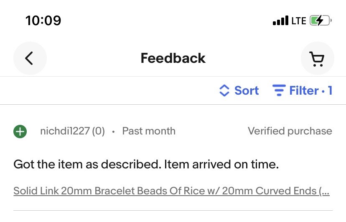The height and width of the screenshot is (222, 346).
Task: Select the feedback comment text
Action: coord(146,164)
